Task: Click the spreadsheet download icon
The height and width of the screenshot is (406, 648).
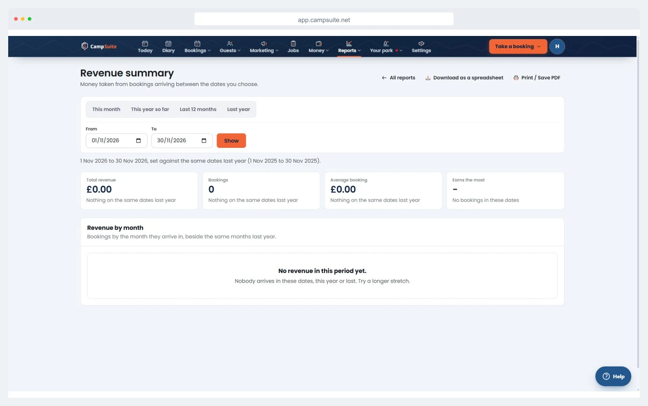Action: click(x=428, y=78)
